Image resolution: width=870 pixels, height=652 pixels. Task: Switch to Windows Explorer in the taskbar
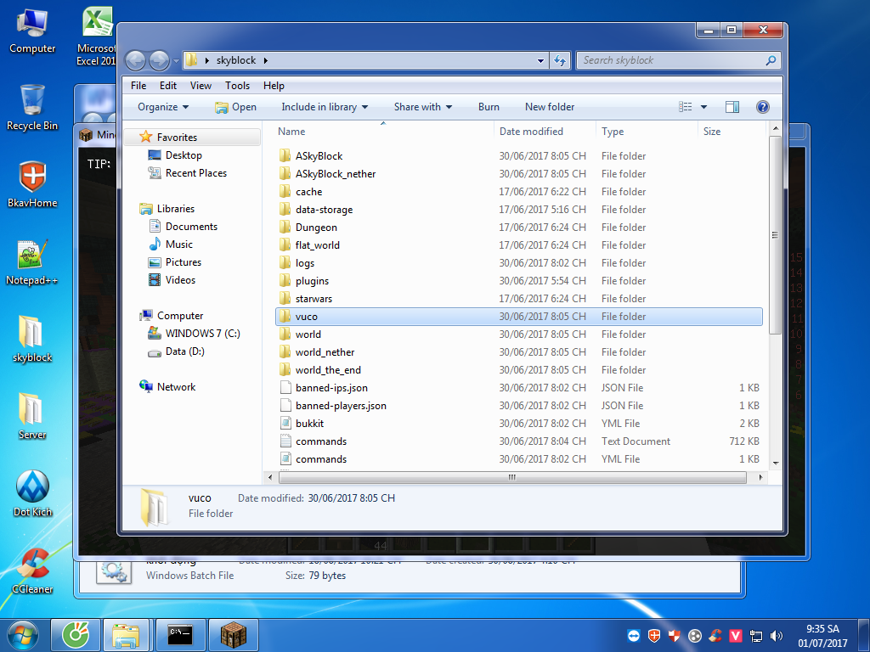pos(126,635)
